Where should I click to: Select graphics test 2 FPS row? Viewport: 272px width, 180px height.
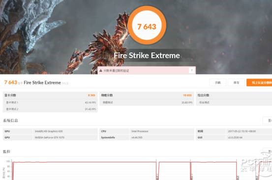click(50, 109)
